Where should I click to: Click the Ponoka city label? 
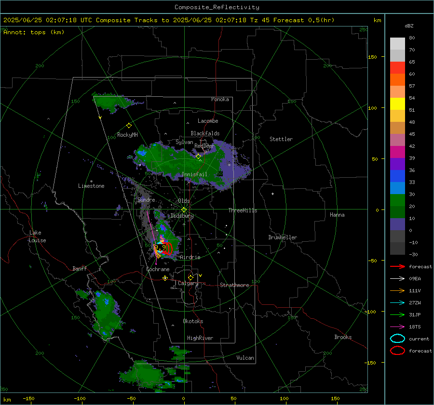(x=220, y=99)
